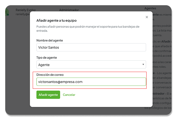Click the Tipo de agente label
This screenshot has height=122, width=179.
[46, 58]
